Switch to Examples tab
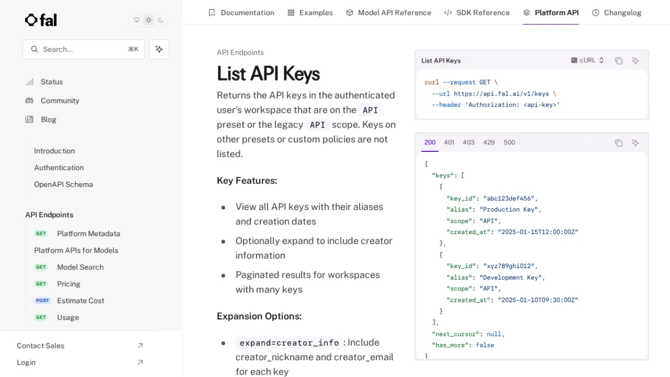This screenshot has width=670, height=377. 310,12
